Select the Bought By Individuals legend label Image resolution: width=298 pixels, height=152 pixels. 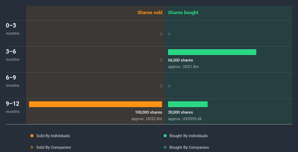point(188,136)
